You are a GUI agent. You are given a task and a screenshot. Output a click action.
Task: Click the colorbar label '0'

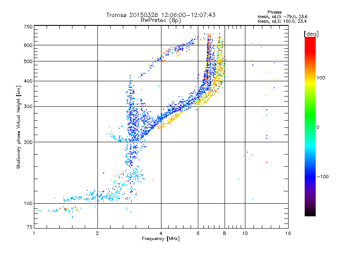tap(318, 127)
